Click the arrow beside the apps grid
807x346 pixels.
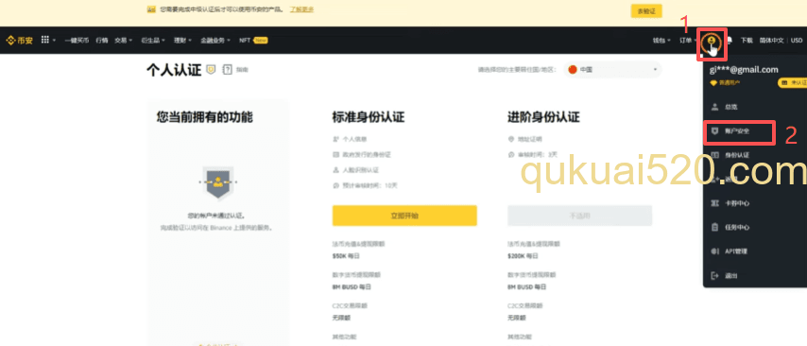54,40
